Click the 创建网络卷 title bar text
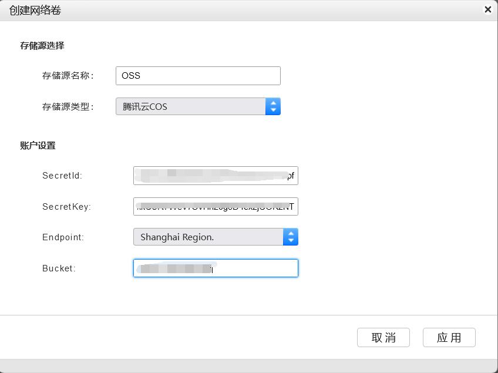Image resolution: width=498 pixels, height=373 pixels. [x=35, y=10]
